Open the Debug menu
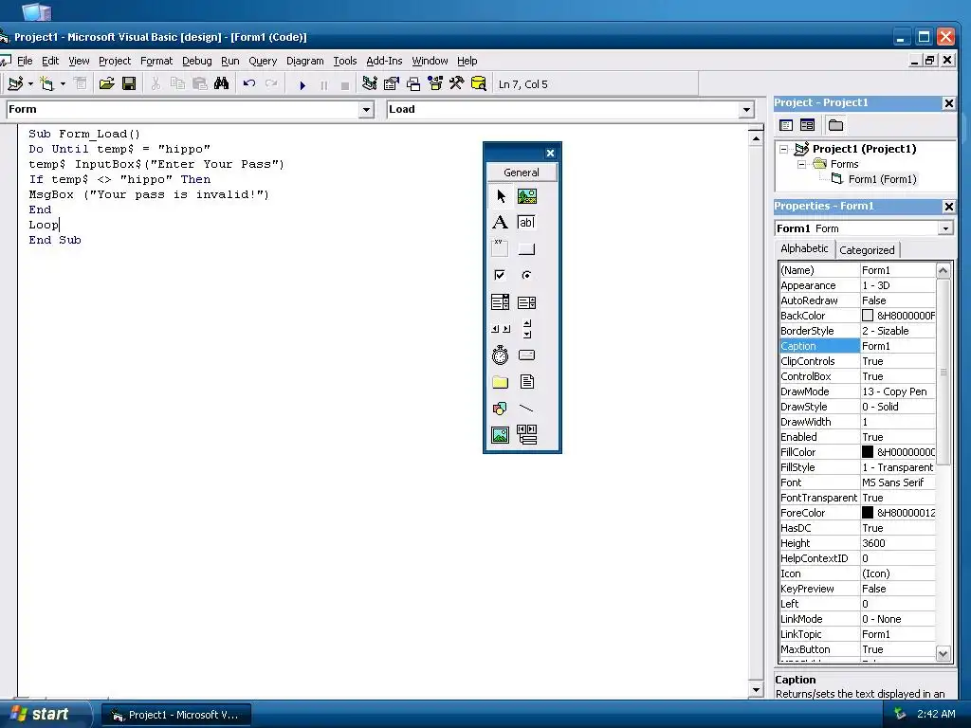The image size is (971, 728). (x=197, y=61)
